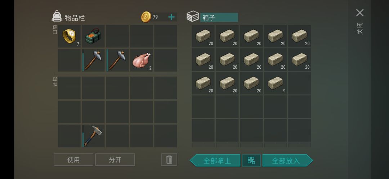The image size is (389, 179).
Task: Select the hatchet in the backpack
Action: click(93, 136)
